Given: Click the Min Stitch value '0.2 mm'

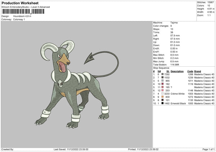Looking at the screenshot, I should click(x=174, y=58).
